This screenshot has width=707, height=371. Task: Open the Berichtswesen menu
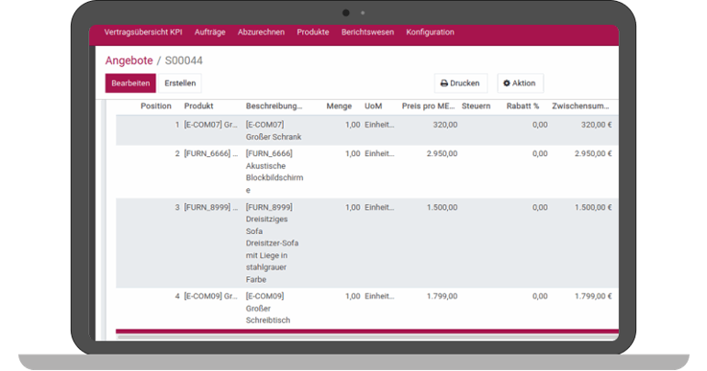click(367, 32)
